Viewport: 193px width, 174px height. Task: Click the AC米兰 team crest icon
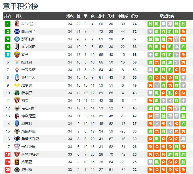(x=17, y=24)
